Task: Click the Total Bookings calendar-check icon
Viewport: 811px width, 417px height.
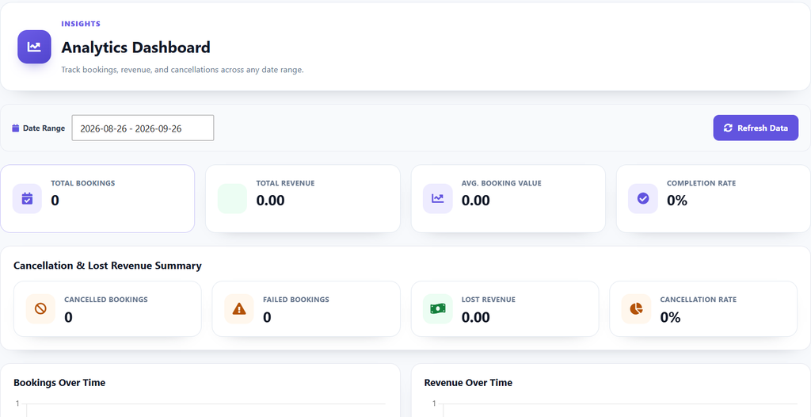Action: pyautogui.click(x=28, y=198)
